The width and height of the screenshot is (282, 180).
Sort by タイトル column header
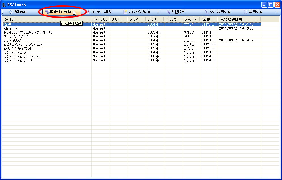[47, 19]
